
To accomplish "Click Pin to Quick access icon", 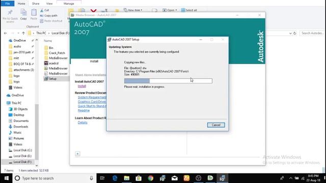I will pyautogui.click(x=10, y=16).
